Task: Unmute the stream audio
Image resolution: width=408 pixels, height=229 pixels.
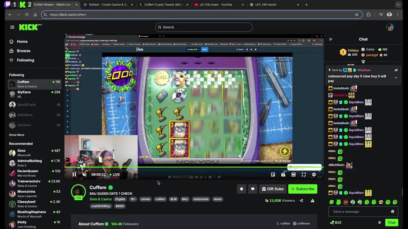Action: [x=84, y=174]
